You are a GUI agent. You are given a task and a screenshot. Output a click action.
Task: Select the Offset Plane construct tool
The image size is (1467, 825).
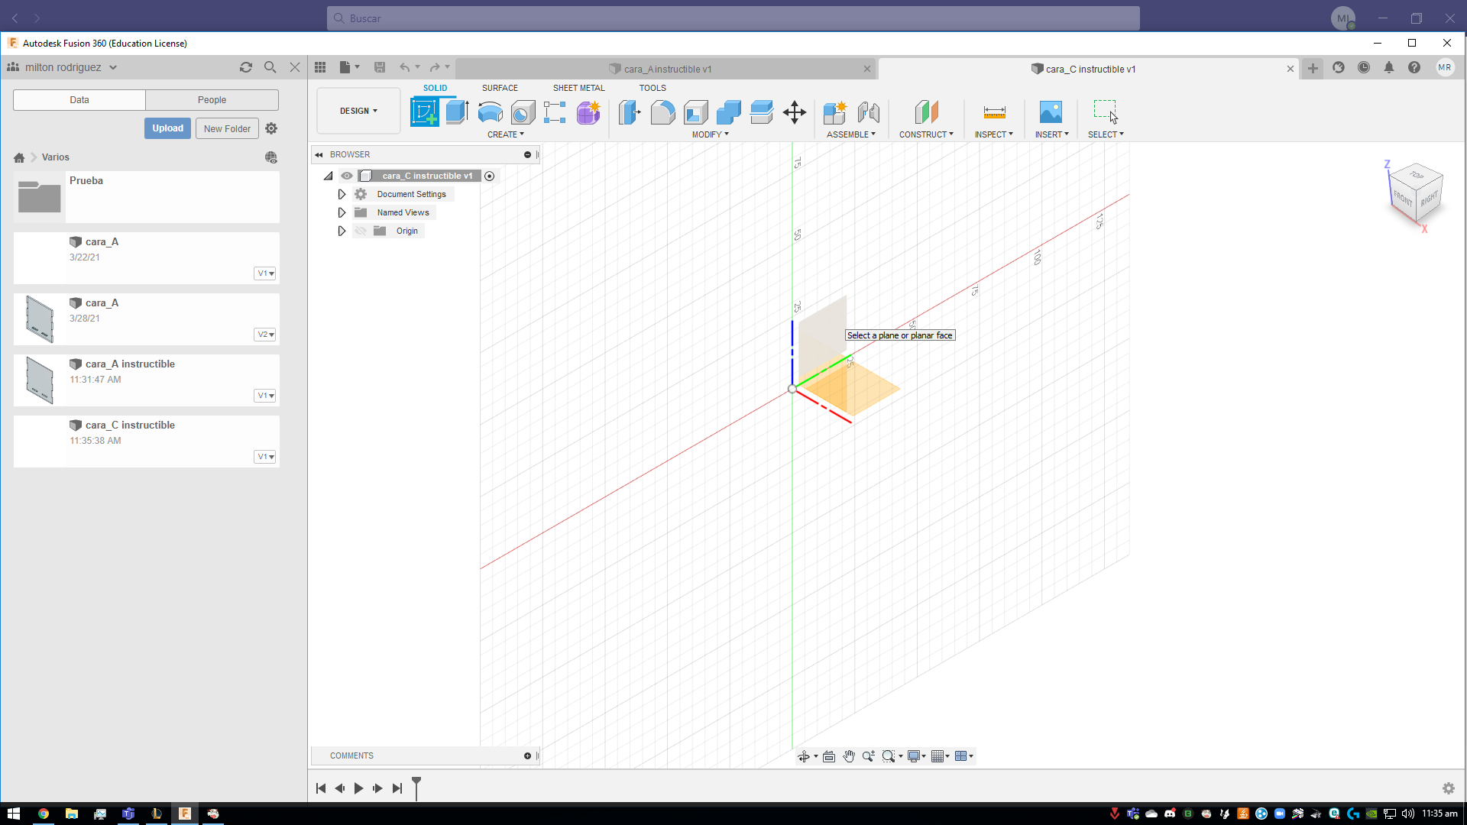(926, 112)
